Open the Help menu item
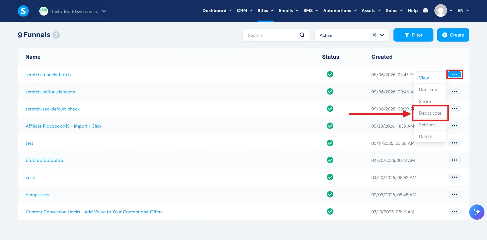The height and width of the screenshot is (240, 487). point(413,10)
